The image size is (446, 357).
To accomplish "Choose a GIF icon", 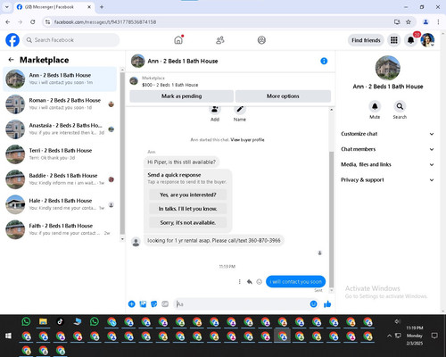I will (165, 304).
